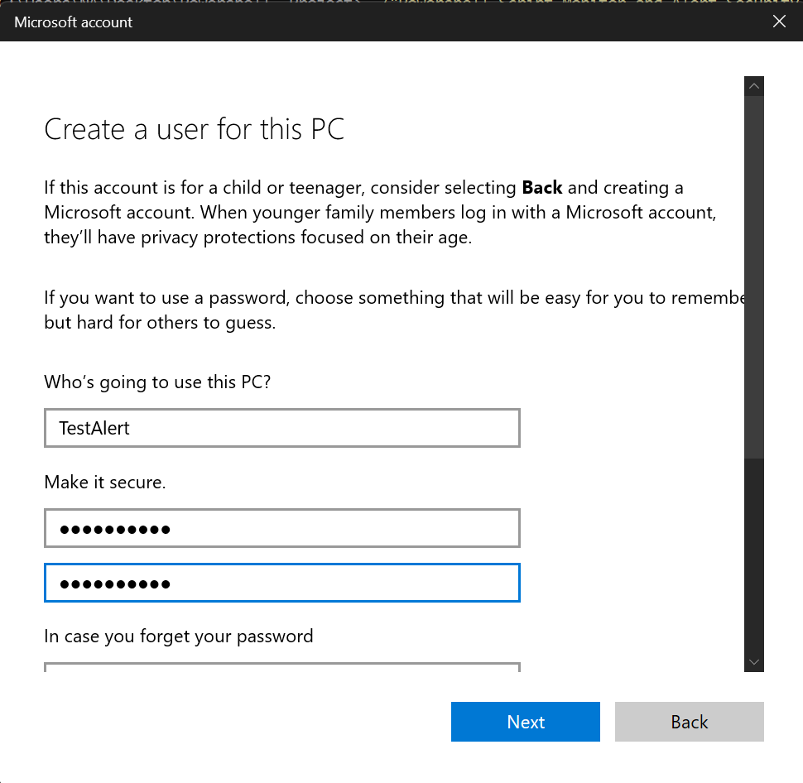
Task: Click the heading Create a user for this PC
Action: tap(194, 129)
